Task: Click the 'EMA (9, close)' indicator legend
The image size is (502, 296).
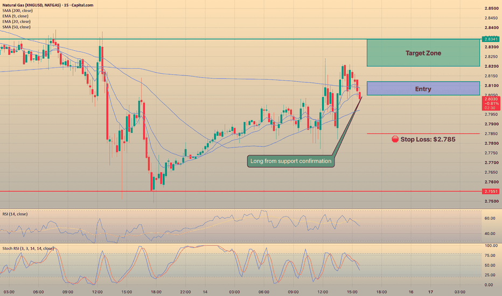Action: [x=16, y=16]
